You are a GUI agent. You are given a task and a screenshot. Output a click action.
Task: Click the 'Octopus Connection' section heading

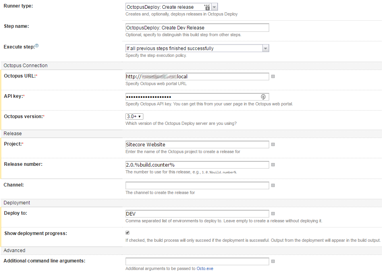pos(25,66)
